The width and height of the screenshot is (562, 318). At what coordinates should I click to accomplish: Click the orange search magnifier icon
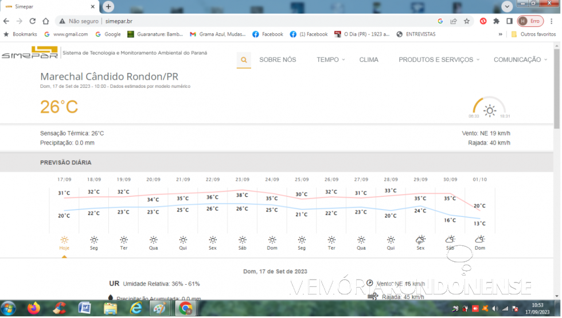[x=244, y=60]
